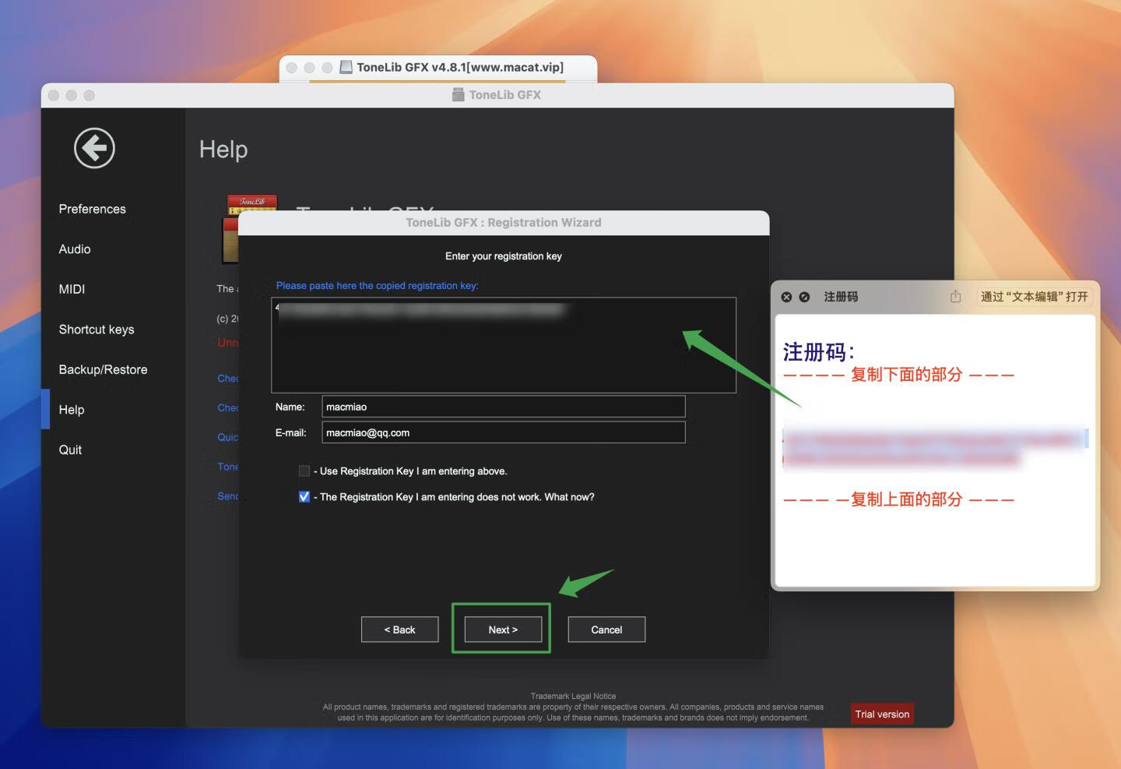Viewport: 1121px width, 769px height.
Task: Click the Name input field
Action: click(504, 407)
